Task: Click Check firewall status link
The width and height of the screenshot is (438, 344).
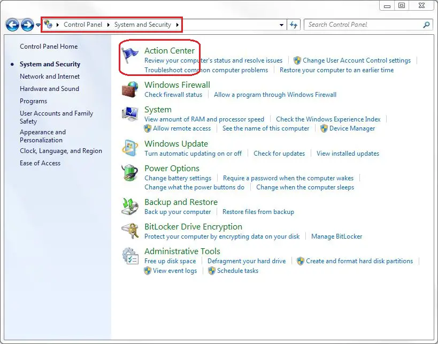Action: tap(173, 95)
